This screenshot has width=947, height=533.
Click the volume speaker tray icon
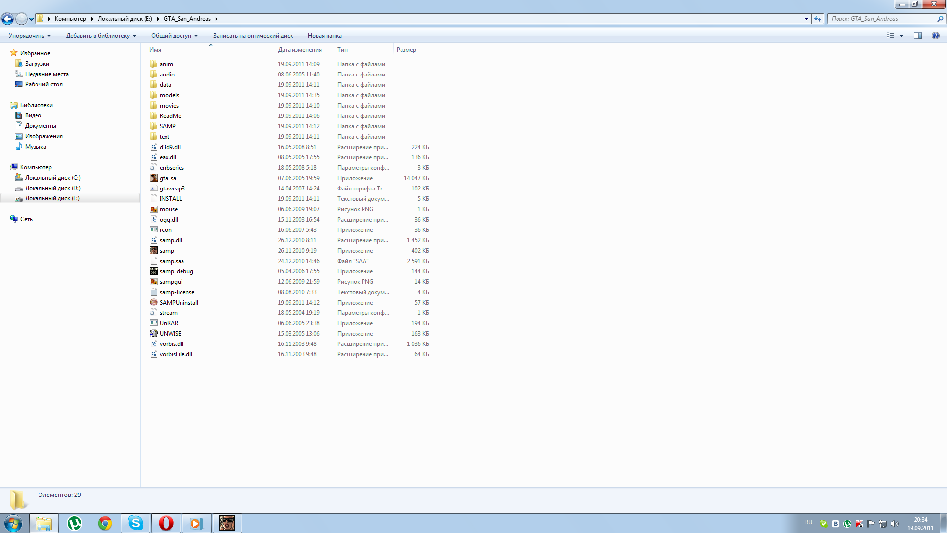895,524
